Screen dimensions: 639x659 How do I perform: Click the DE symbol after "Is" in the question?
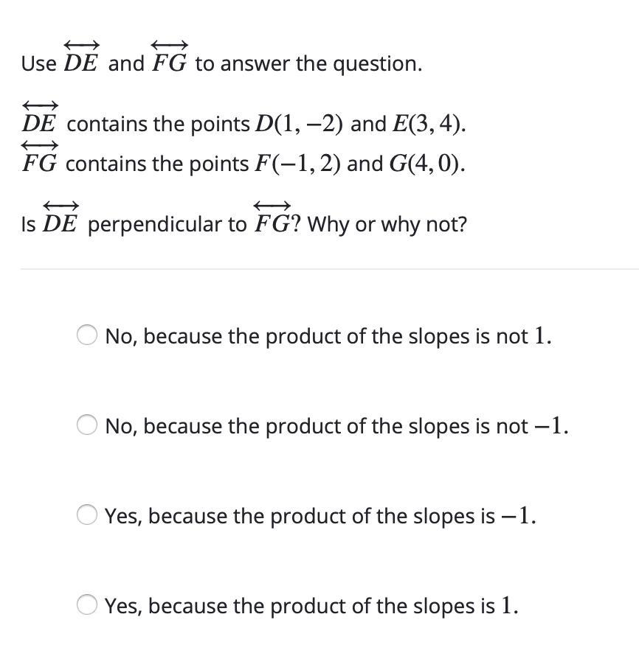pos(61,217)
